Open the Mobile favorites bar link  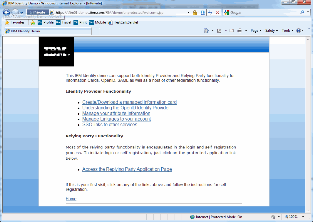97,22
